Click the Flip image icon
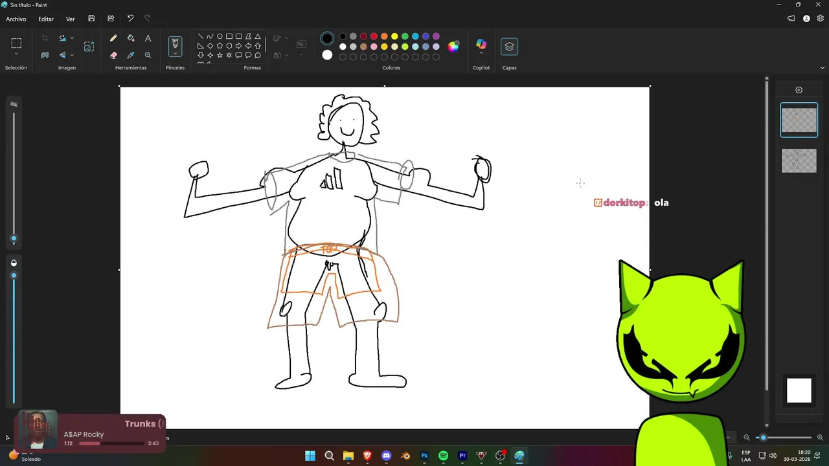 click(62, 55)
